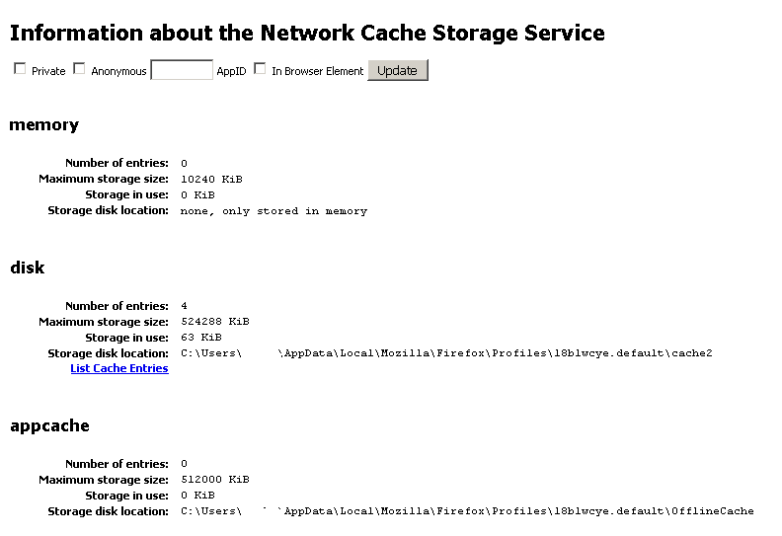The width and height of the screenshot is (782, 536).
Task: Click the "none, only stored in memory" text
Action: click(274, 211)
